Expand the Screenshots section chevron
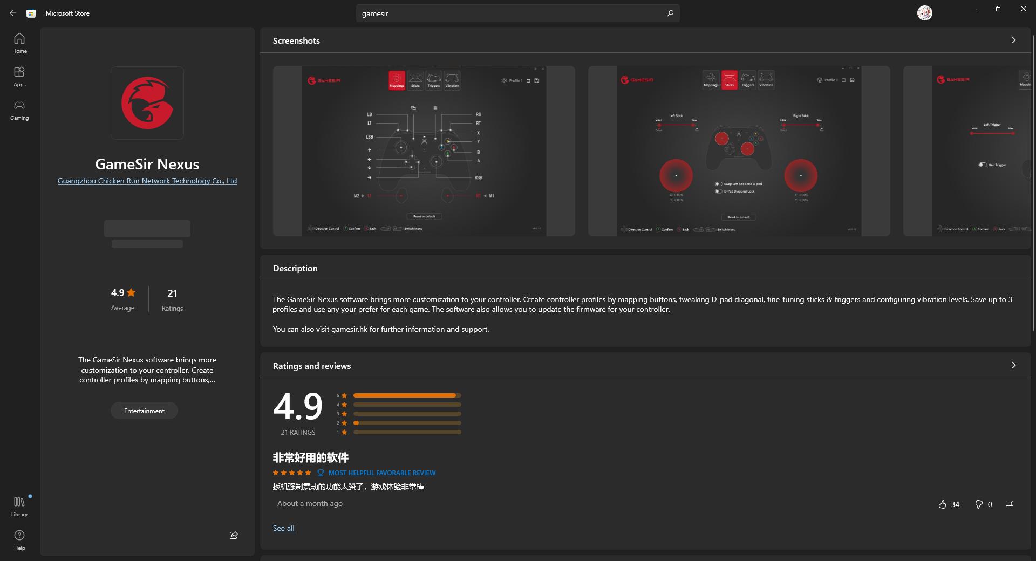The height and width of the screenshot is (561, 1036). (1013, 40)
